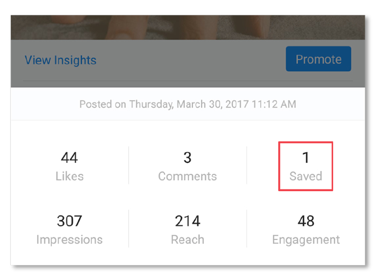Tap the Reach label
This screenshot has height=280, width=376.
[x=187, y=240]
